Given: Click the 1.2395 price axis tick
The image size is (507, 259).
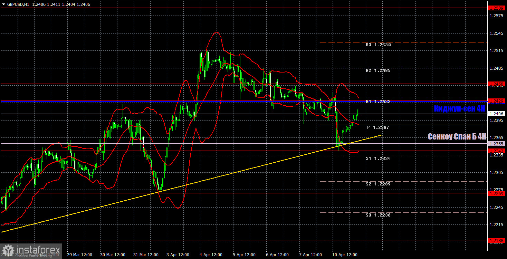Looking at the screenshot, I should pos(496,121).
